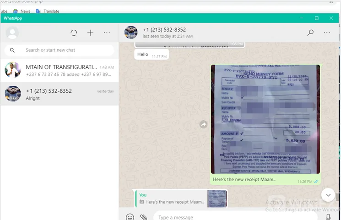View MTAIN OF TRANSFIGURATI group avatar
The image size is (341, 220).
coord(13,70)
